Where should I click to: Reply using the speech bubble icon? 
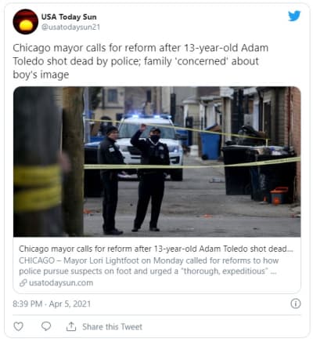coord(46,326)
